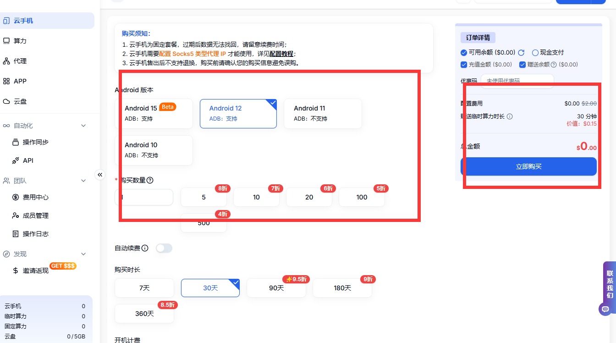The image size is (616, 343).
Task: Collapse the 发现 sidebar group
Action: click(x=83, y=254)
